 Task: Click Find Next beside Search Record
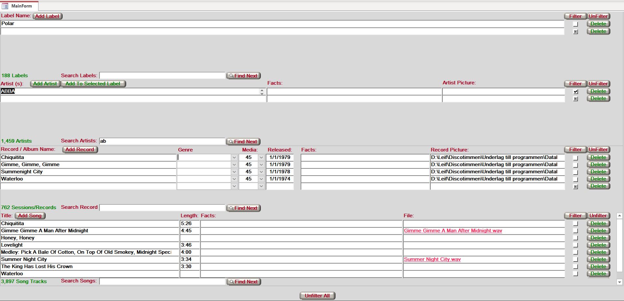click(x=244, y=208)
